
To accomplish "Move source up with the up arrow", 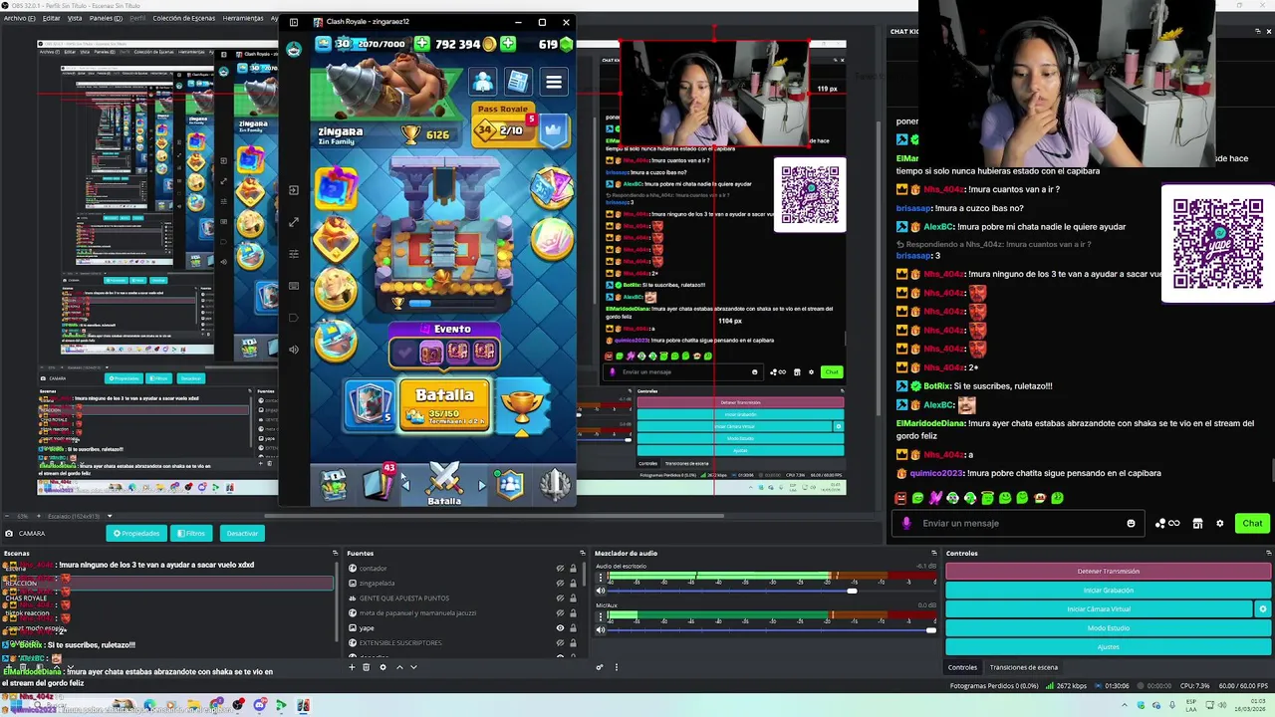I will coord(399,667).
